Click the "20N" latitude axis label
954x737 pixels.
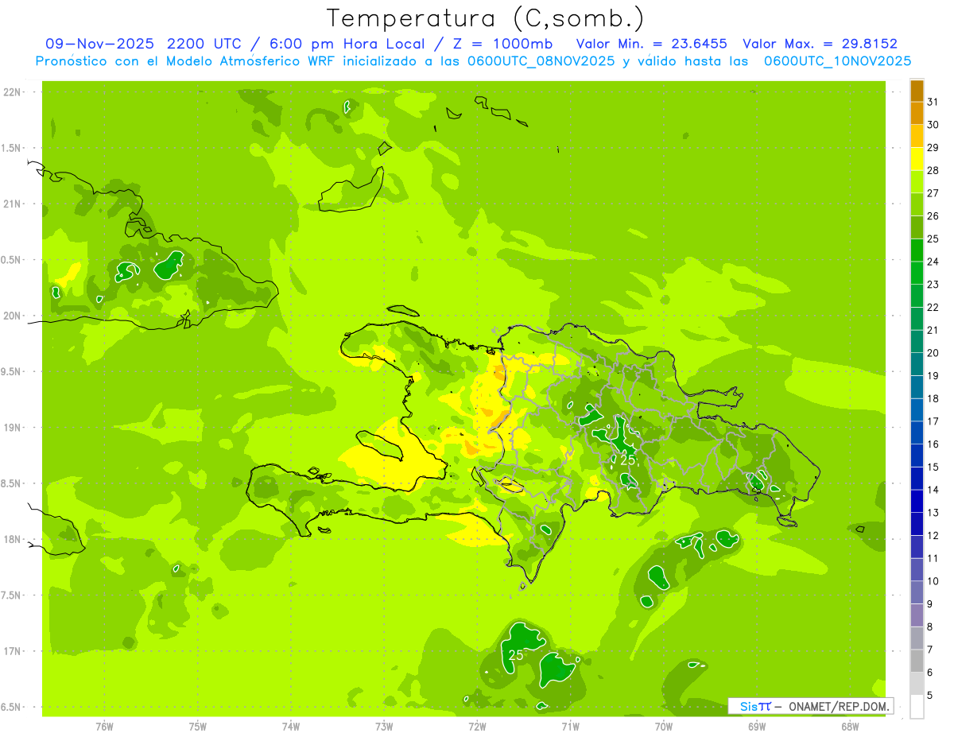point(12,316)
